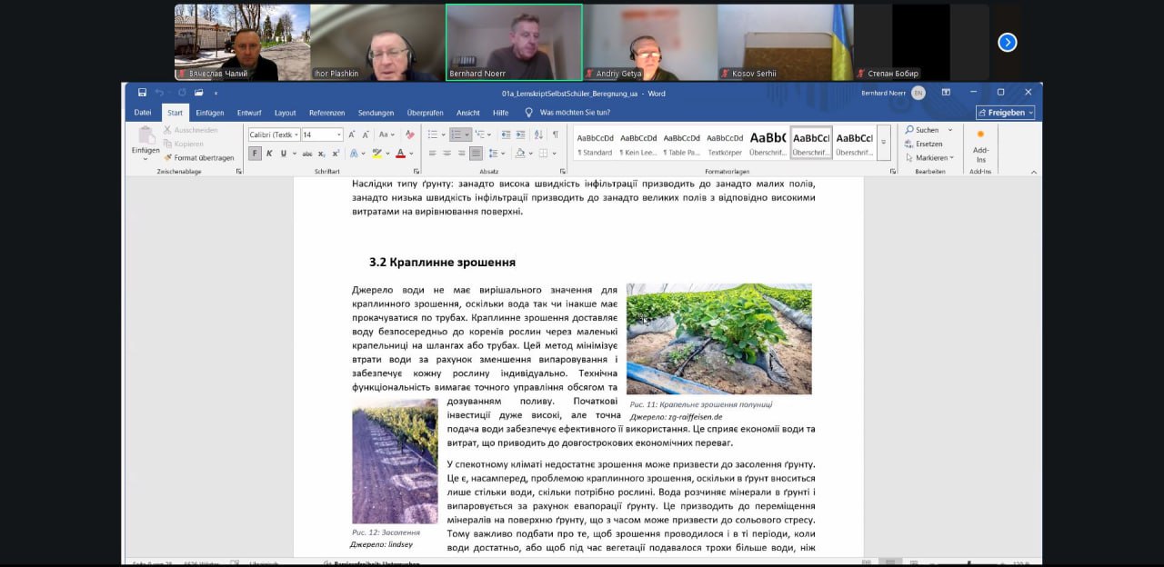This screenshot has height=567, width=1164.
Task: Click the Format übertragen painter
Action: pyautogui.click(x=198, y=157)
